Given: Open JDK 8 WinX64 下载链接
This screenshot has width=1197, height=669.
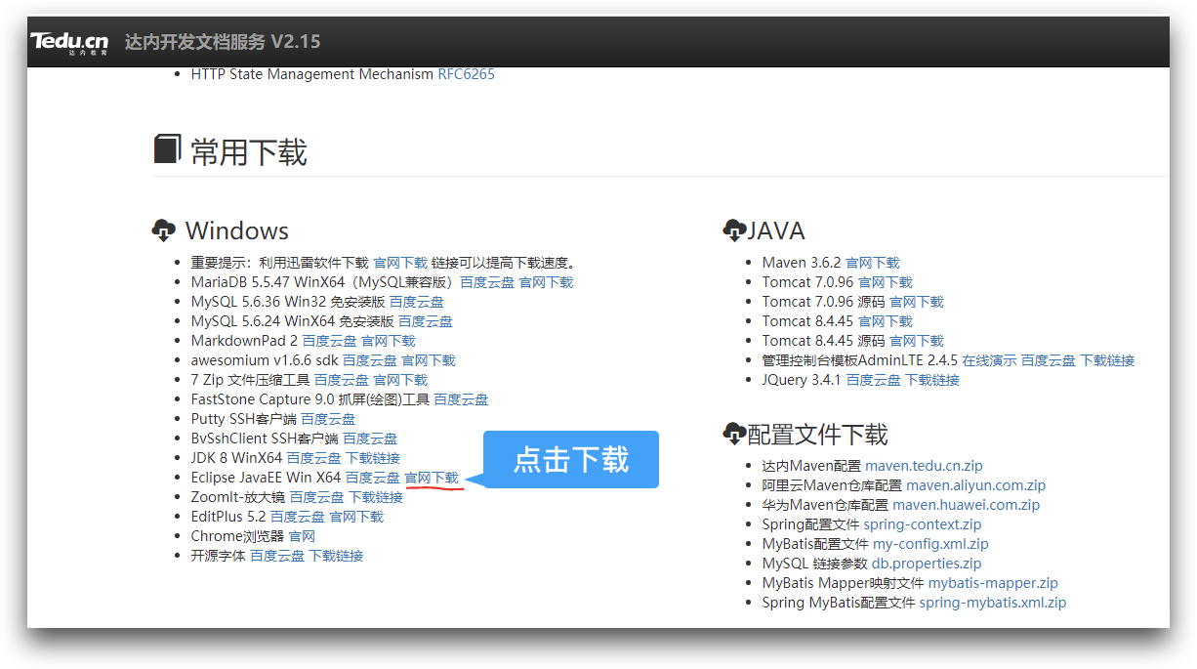Looking at the screenshot, I should click(x=373, y=458).
